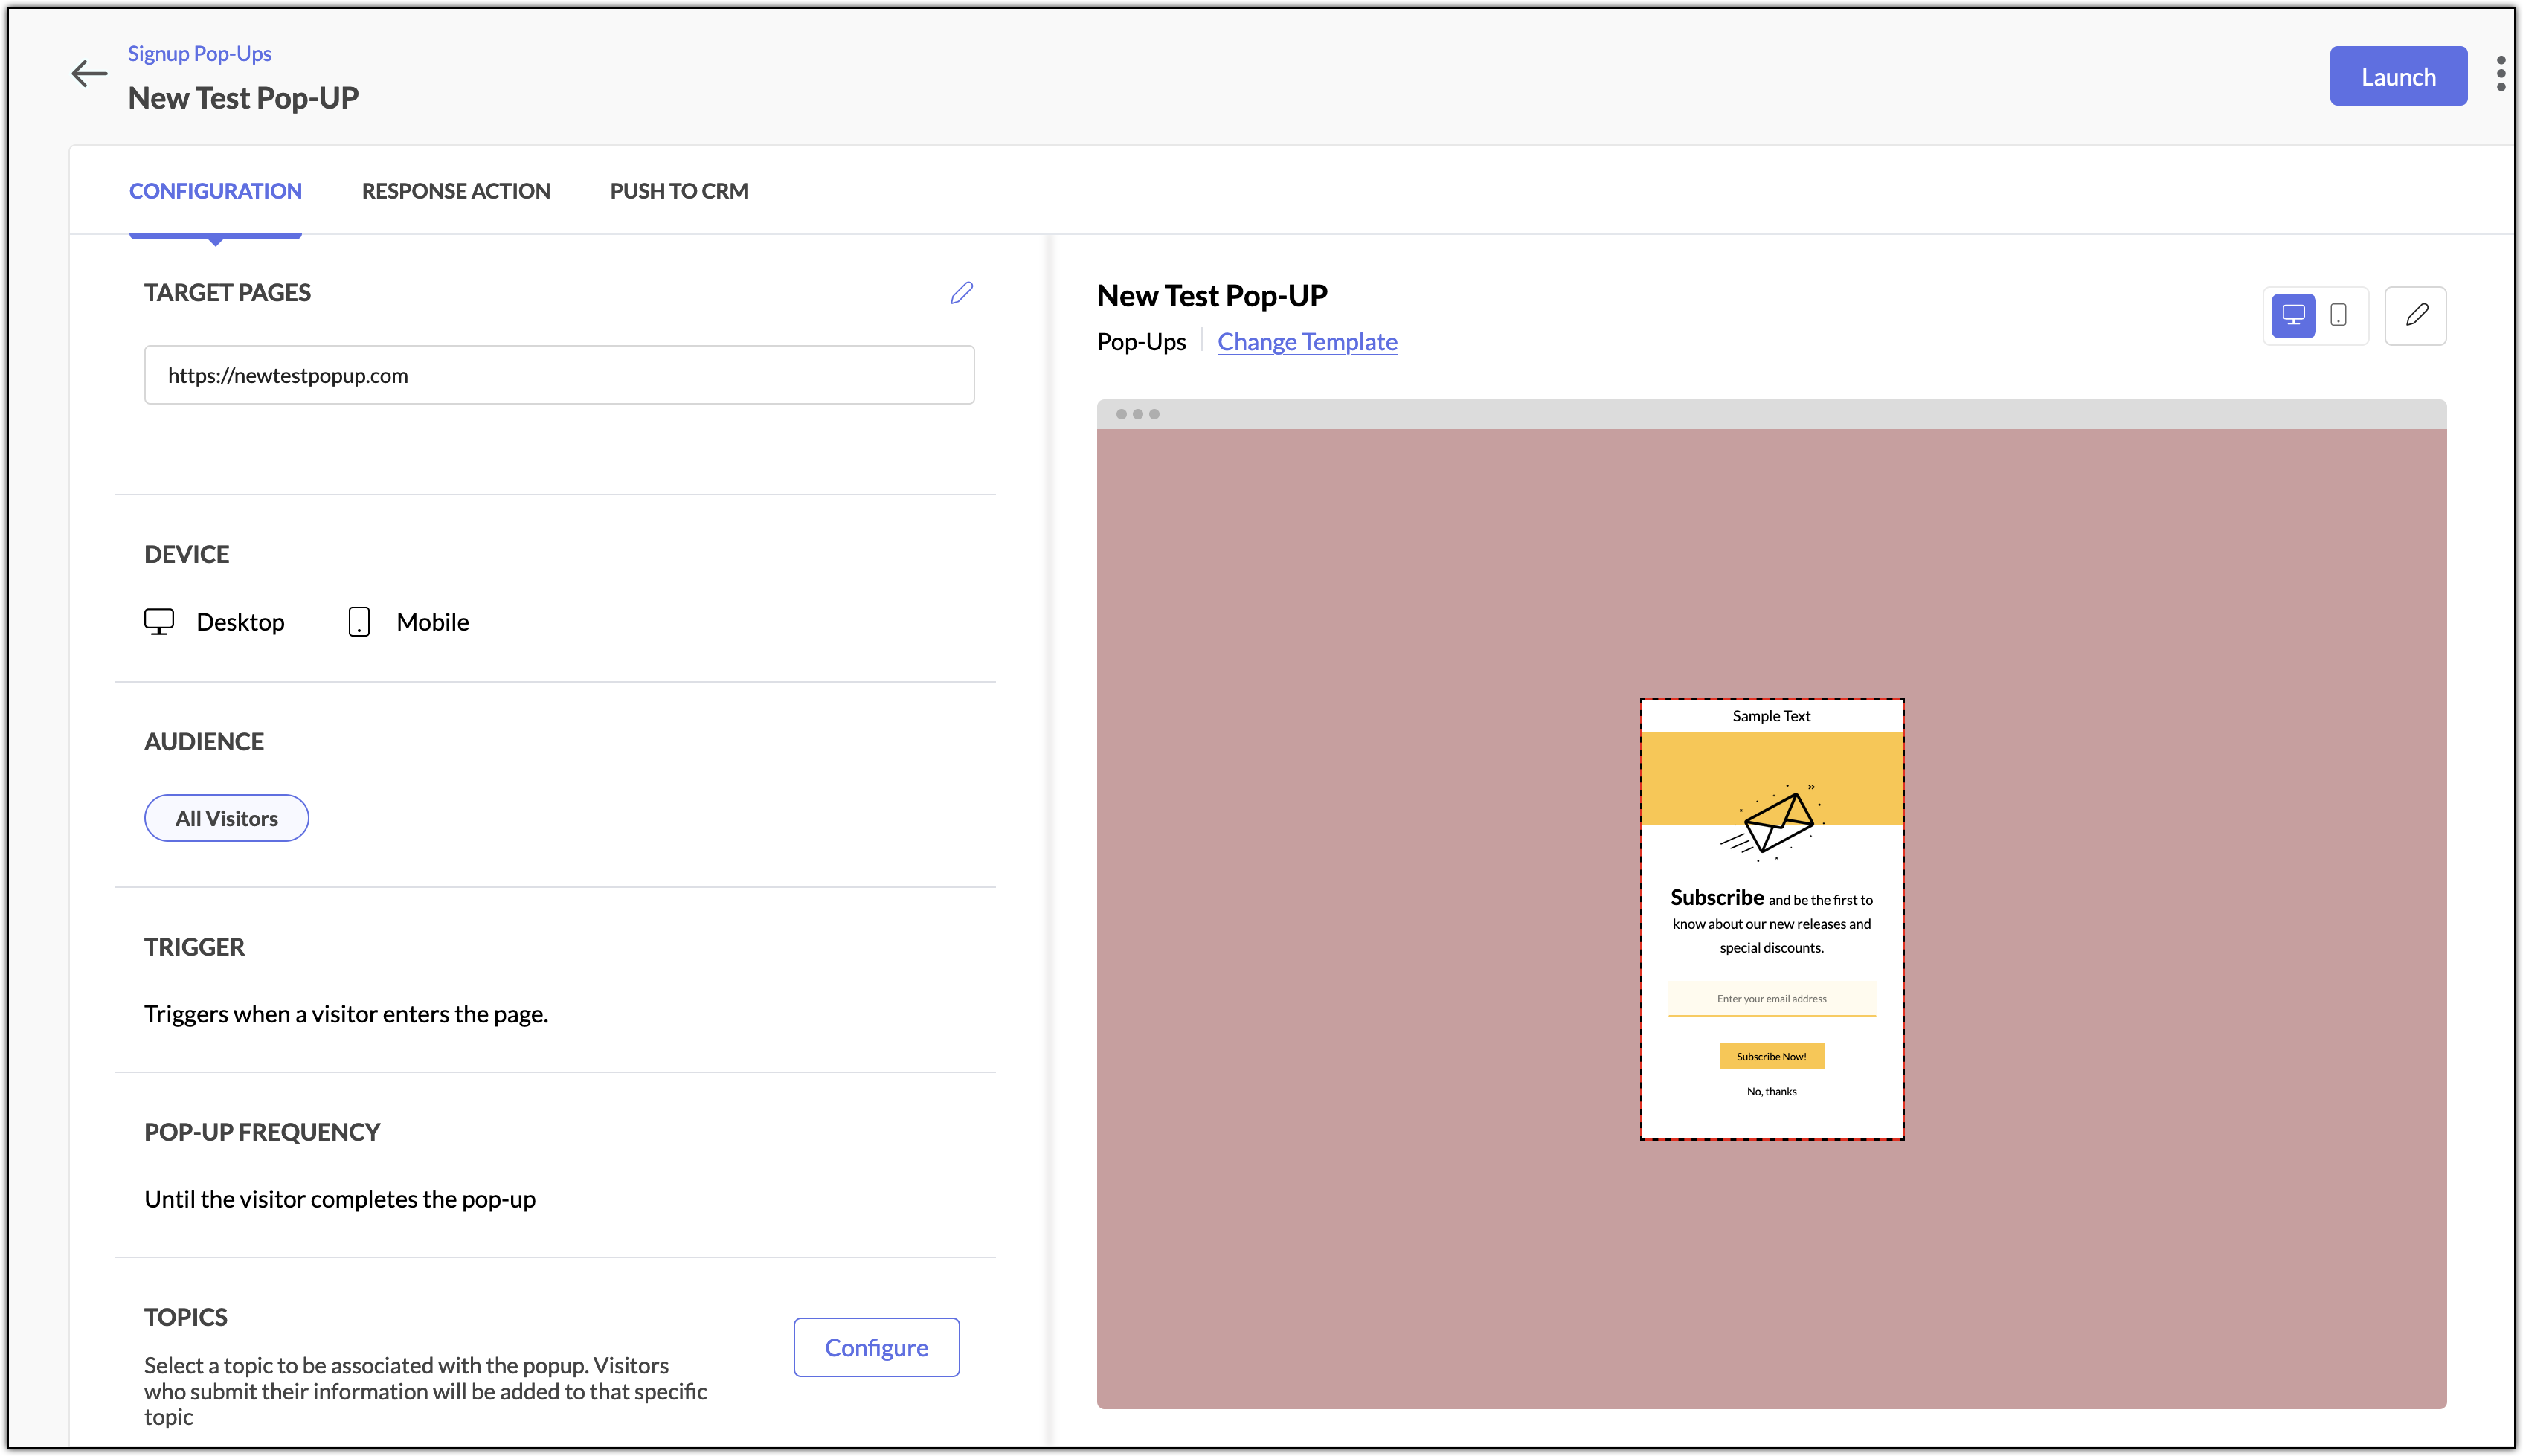
Task: Switch preview to desktop view
Action: coord(2294,315)
